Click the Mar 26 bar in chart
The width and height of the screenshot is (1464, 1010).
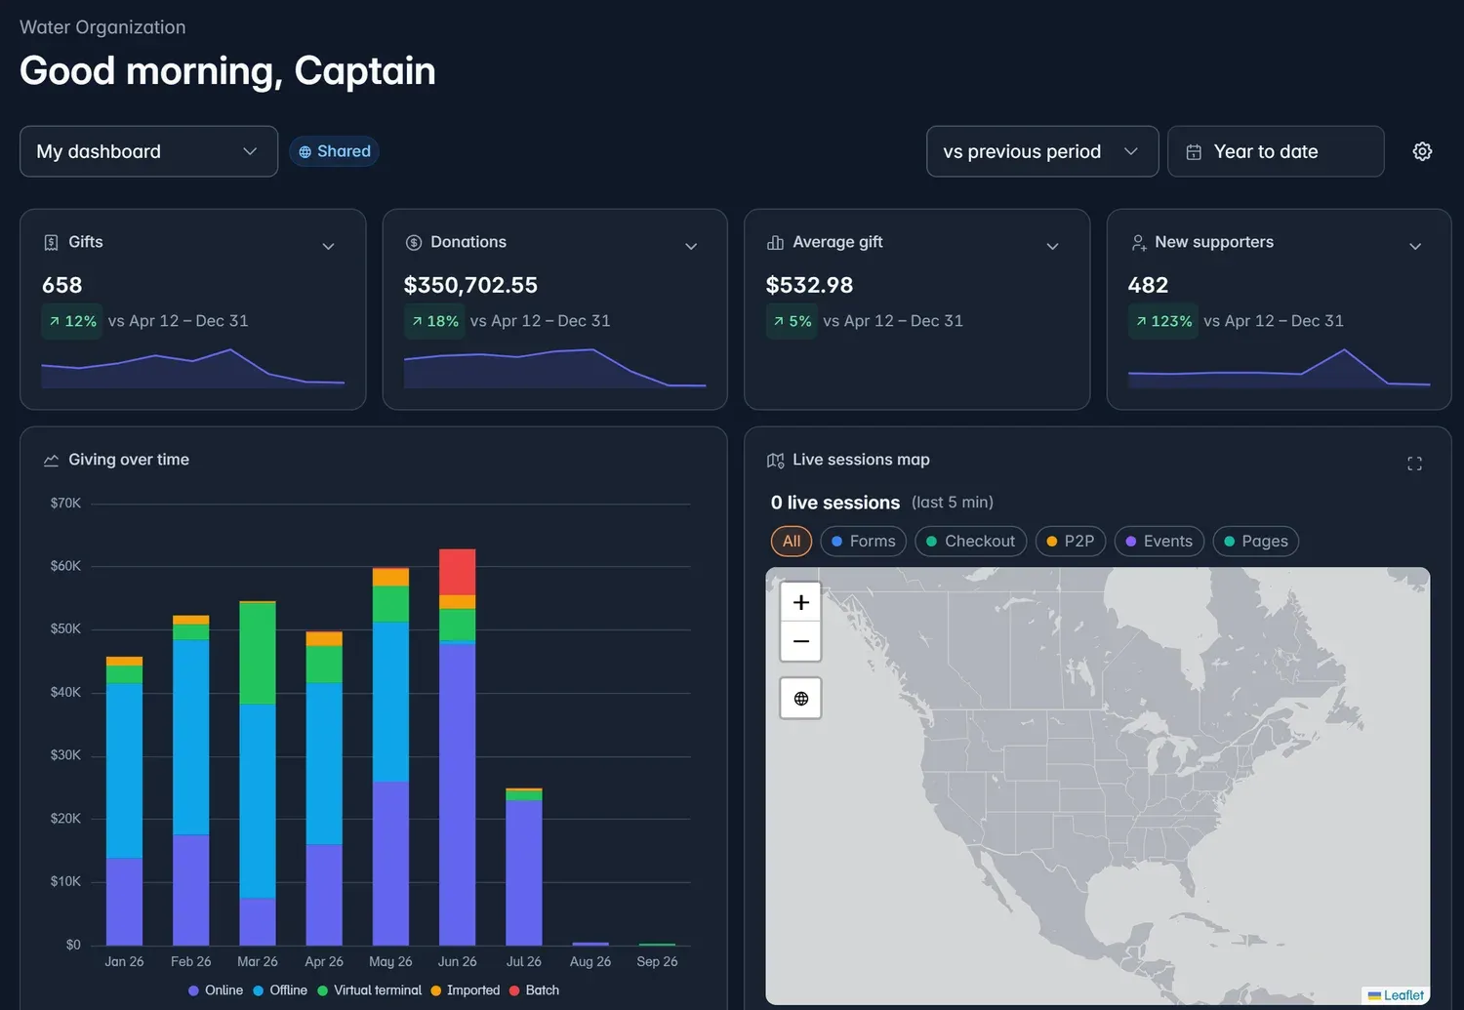click(258, 773)
